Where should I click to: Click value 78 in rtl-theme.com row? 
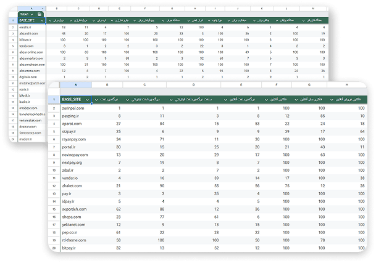pyautogui.click(x=322, y=240)
